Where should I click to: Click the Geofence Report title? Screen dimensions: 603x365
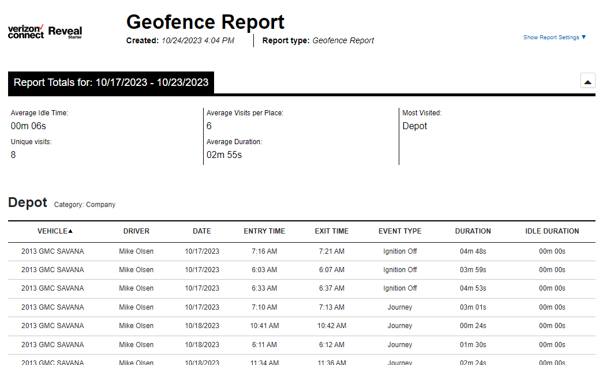[205, 22]
